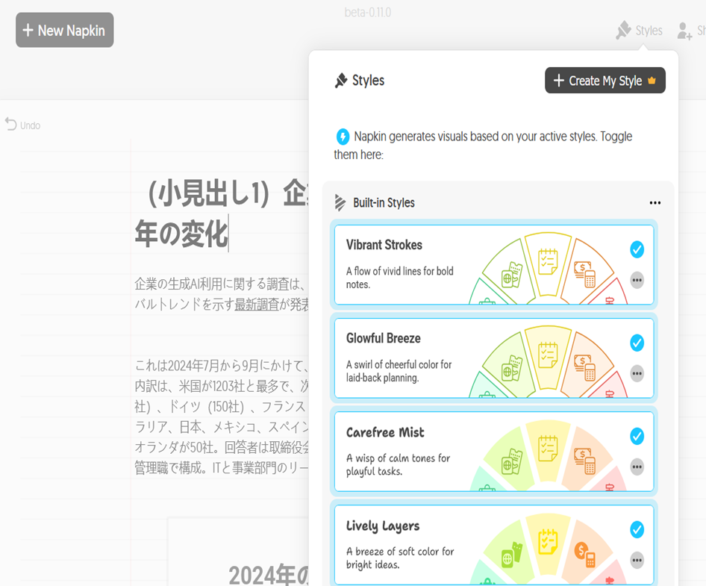Toggle off the Glowful Breeze style checkmark
This screenshot has height=586, width=706.
[x=637, y=343]
